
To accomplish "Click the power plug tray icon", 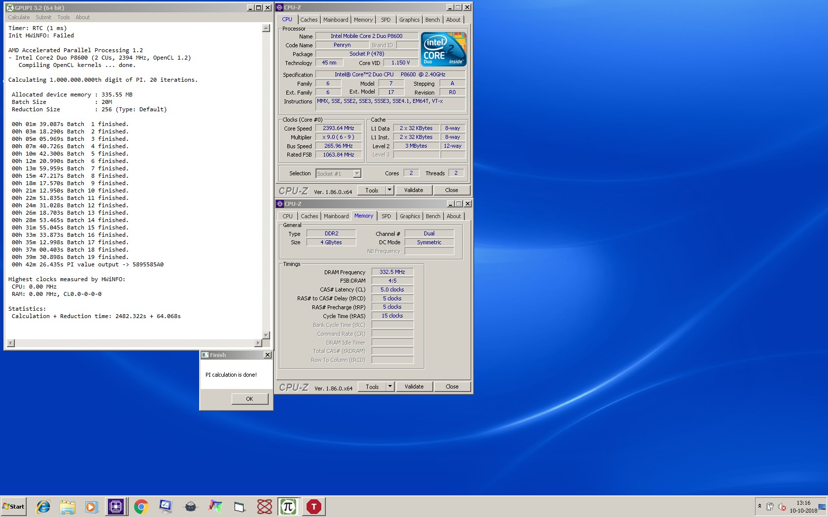I will coord(770,507).
